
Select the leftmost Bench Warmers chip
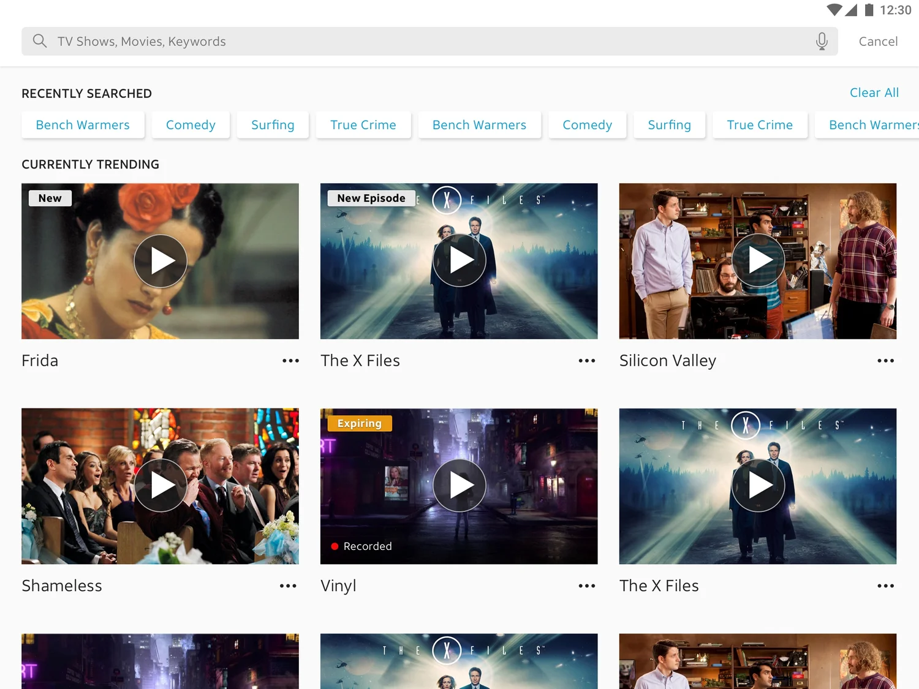[83, 125]
